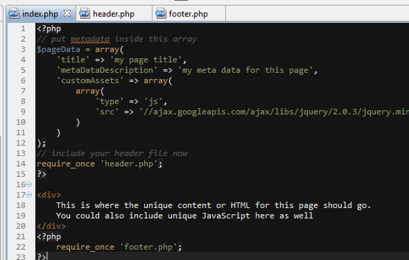
Task: Click the opening <div> tag on line 17
Action: pyautogui.click(x=49, y=195)
